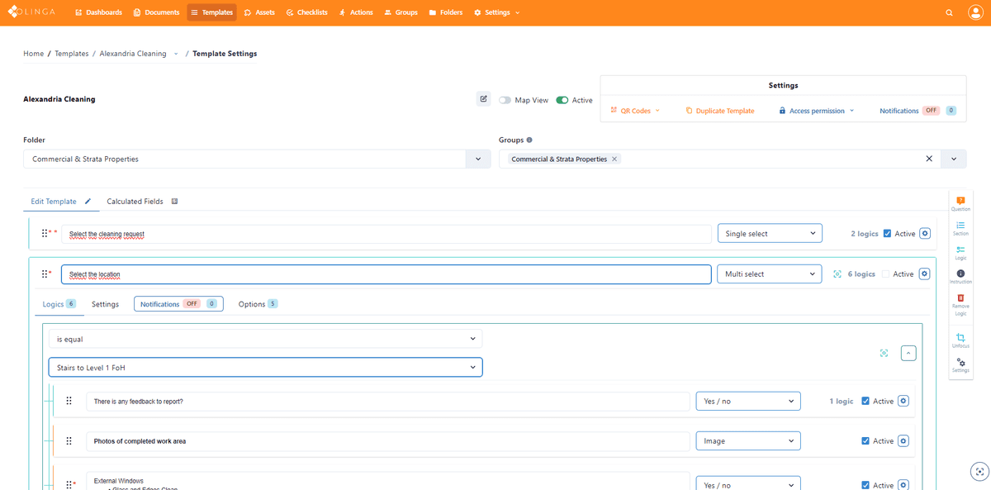Screen dimensions: 991x490
Task: Open the 'Multi select' question type dropdown
Action: 769,274
